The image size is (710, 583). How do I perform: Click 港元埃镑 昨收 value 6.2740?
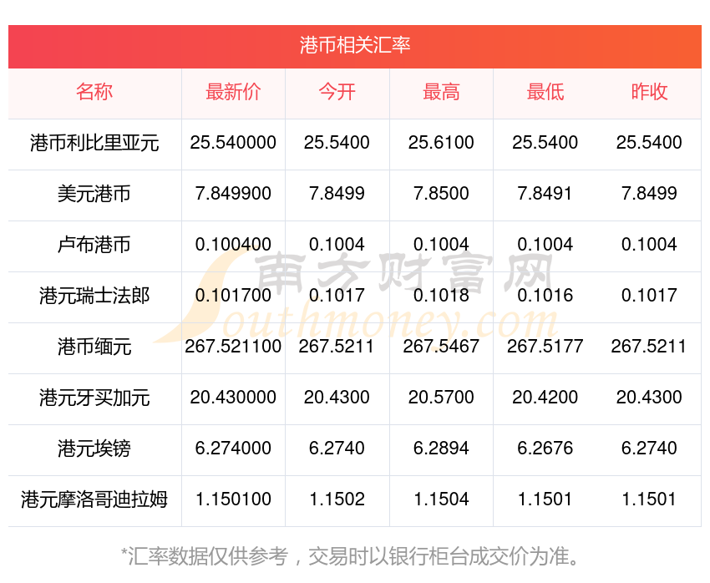(x=649, y=449)
